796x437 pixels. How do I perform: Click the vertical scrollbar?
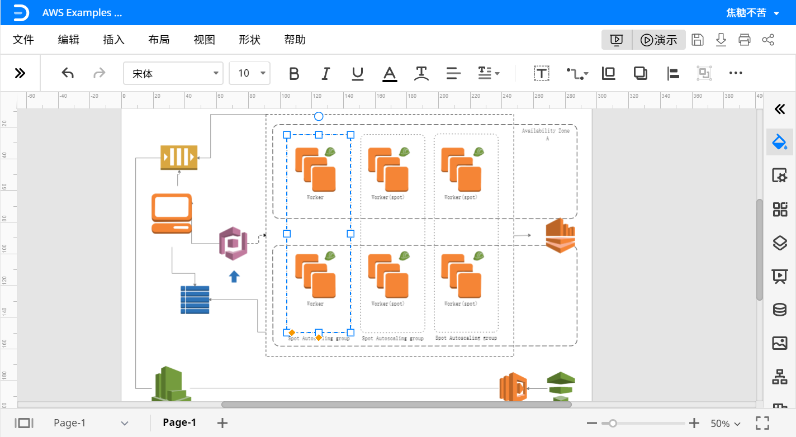pyautogui.click(x=759, y=250)
